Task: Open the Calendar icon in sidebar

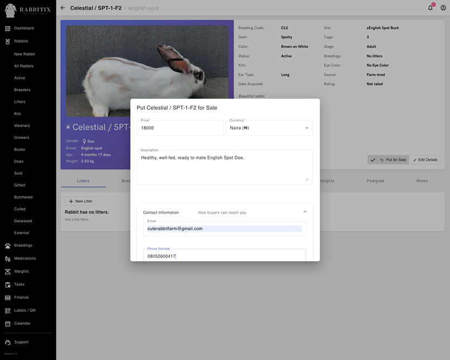Action: pos(8,323)
